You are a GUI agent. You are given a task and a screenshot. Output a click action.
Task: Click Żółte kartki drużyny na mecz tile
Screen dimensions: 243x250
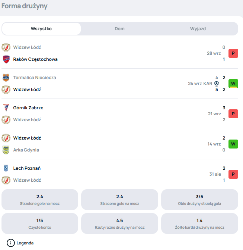coord(199,224)
